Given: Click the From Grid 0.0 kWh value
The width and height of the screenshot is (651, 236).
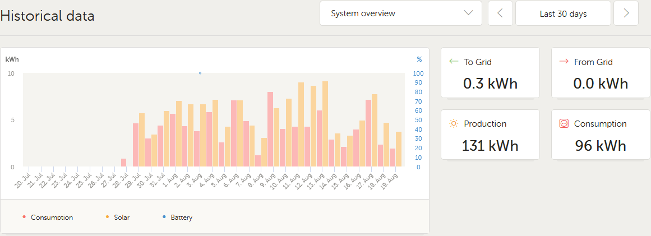Looking at the screenshot, I should [x=600, y=84].
